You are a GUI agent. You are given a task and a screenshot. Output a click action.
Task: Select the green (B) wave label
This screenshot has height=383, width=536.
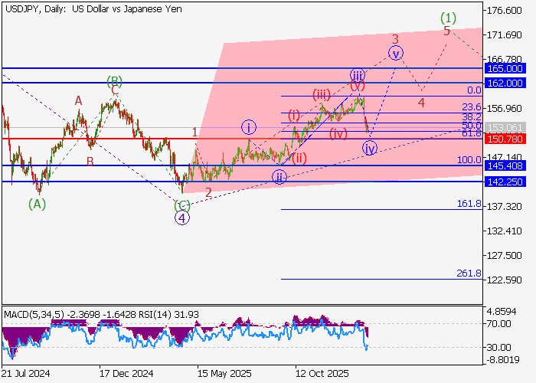click(x=114, y=81)
